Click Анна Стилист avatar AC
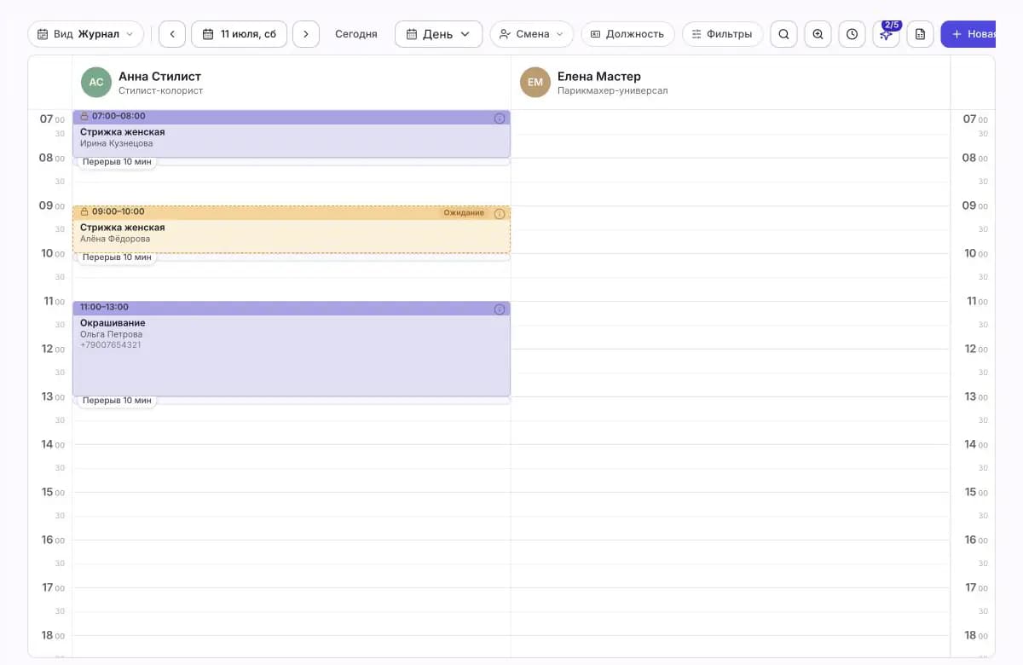The width and height of the screenshot is (1023, 665). pyautogui.click(x=96, y=82)
